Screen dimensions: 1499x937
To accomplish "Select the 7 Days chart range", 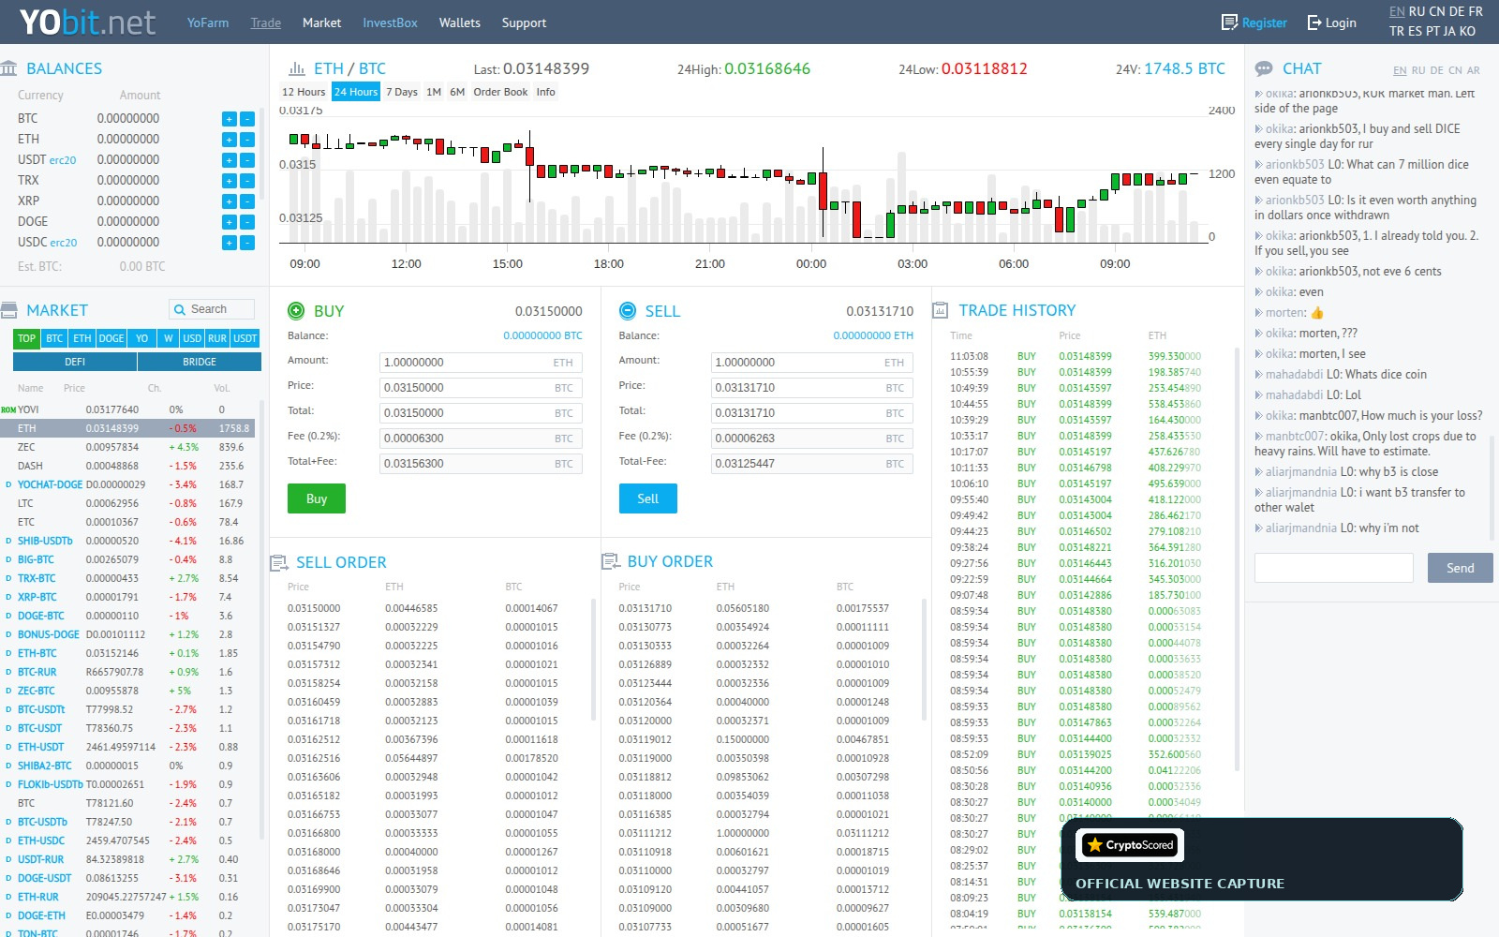I will pos(402,92).
